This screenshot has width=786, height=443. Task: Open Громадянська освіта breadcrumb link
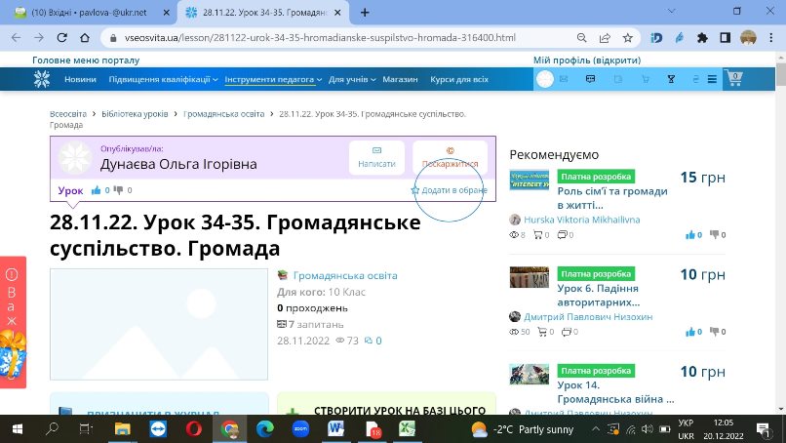click(223, 114)
